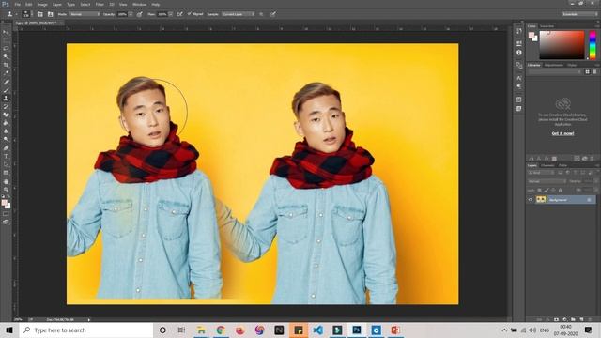Image resolution: width=601 pixels, height=338 pixels.
Task: Open the Essentials workspace switcher
Action: pyautogui.click(x=579, y=14)
